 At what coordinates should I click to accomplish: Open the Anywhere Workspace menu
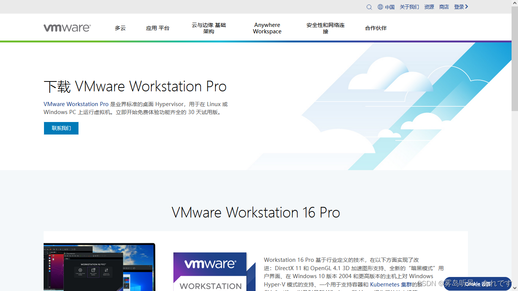point(267,28)
